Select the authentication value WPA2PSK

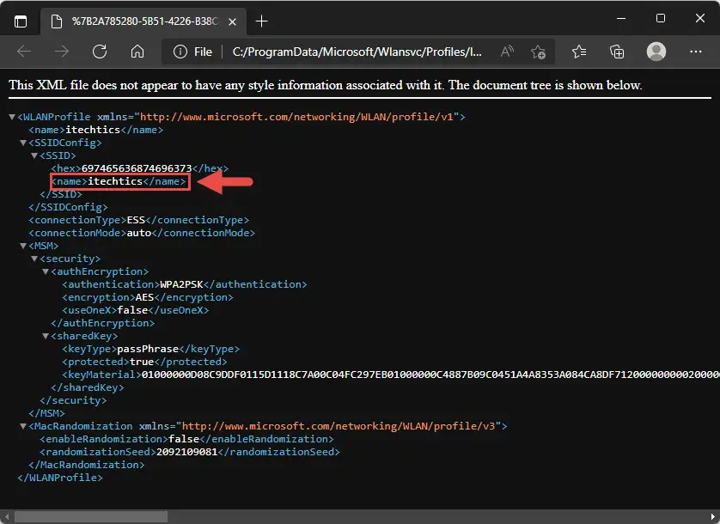[181, 284]
